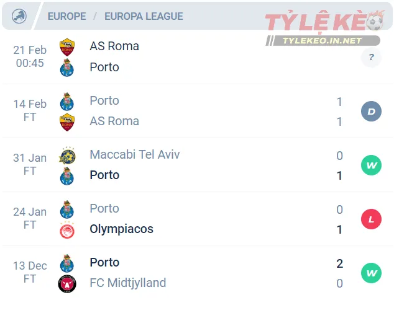Click the Maccabi Tel Aviv crest

tap(67, 155)
